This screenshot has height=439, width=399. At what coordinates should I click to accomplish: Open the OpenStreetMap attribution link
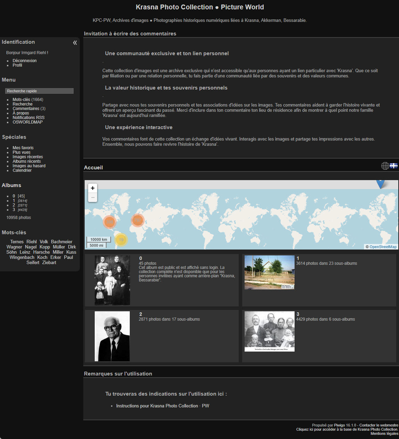point(383,247)
